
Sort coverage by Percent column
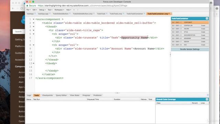coord(195,103)
